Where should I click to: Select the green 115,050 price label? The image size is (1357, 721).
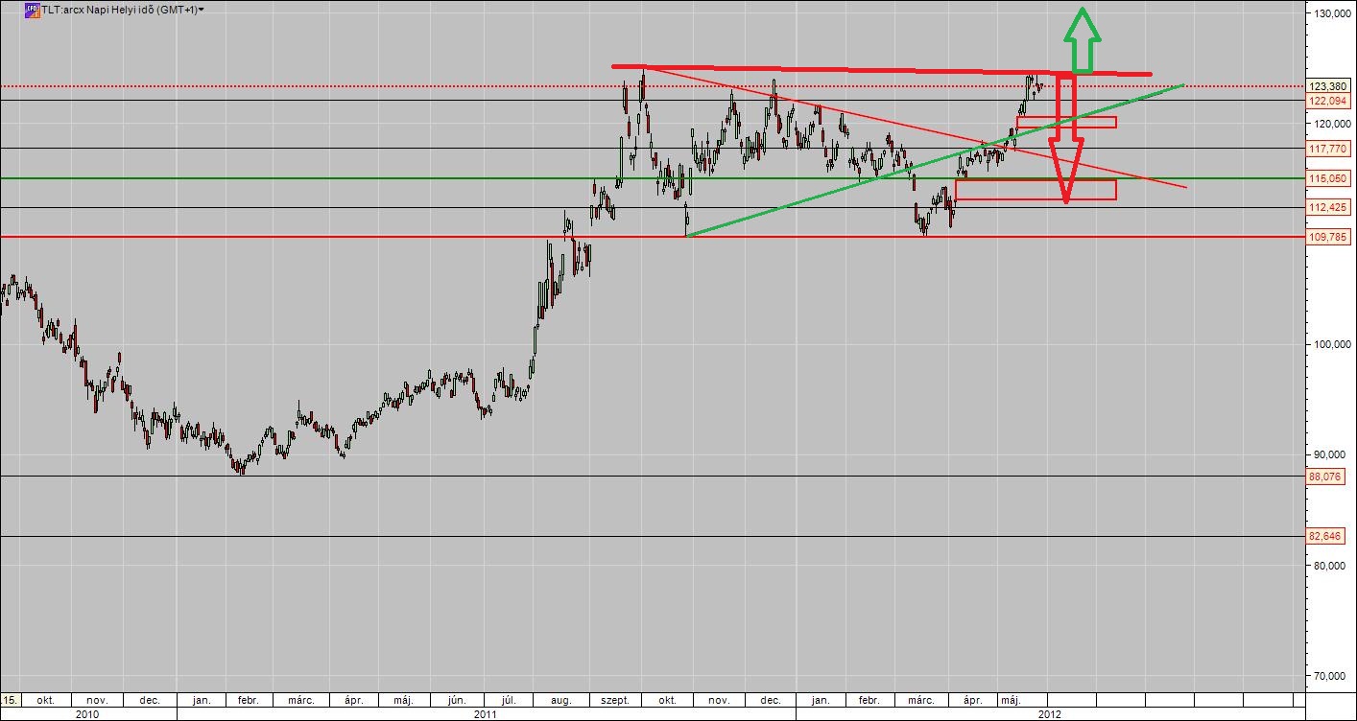[1328, 179]
